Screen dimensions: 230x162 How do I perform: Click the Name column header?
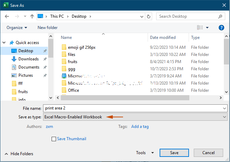point(66,38)
